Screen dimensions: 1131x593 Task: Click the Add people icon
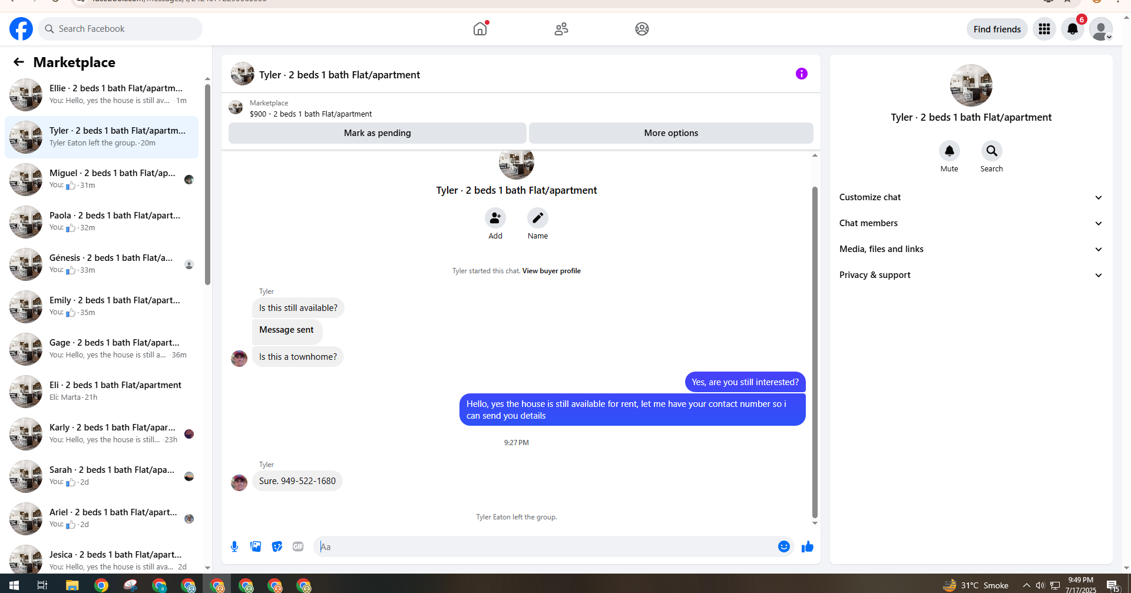click(x=495, y=218)
